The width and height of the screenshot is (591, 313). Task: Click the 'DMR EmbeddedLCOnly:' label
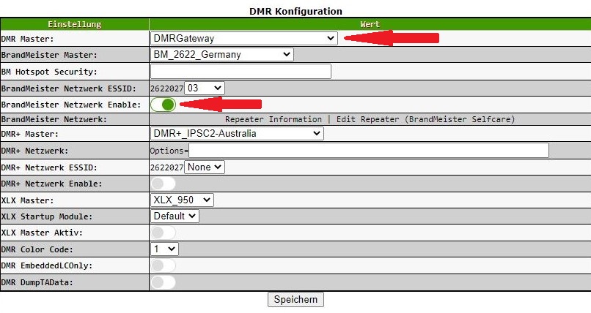coord(47,265)
